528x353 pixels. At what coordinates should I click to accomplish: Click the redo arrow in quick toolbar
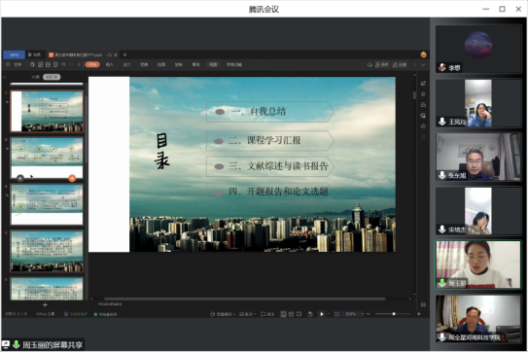71,64
